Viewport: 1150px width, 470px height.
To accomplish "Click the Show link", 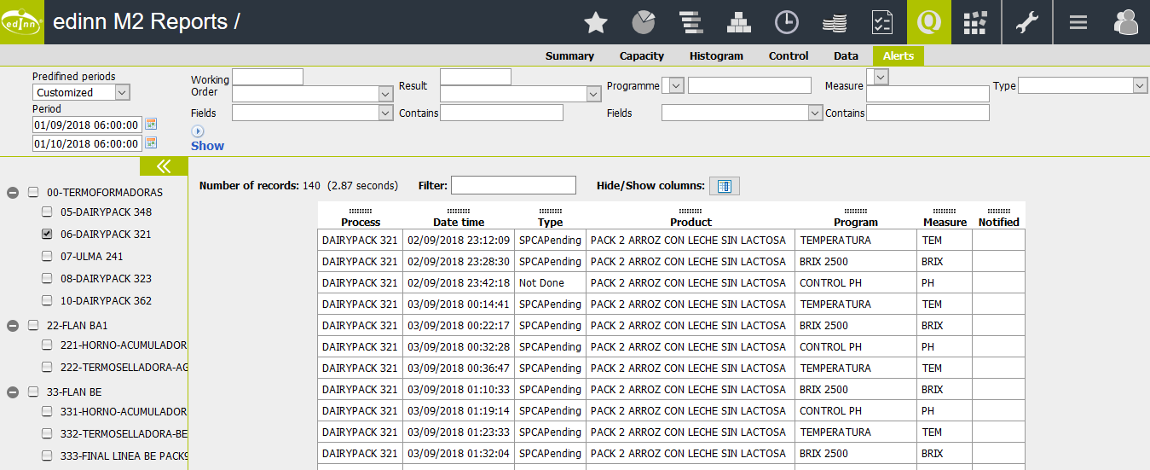I will point(207,146).
